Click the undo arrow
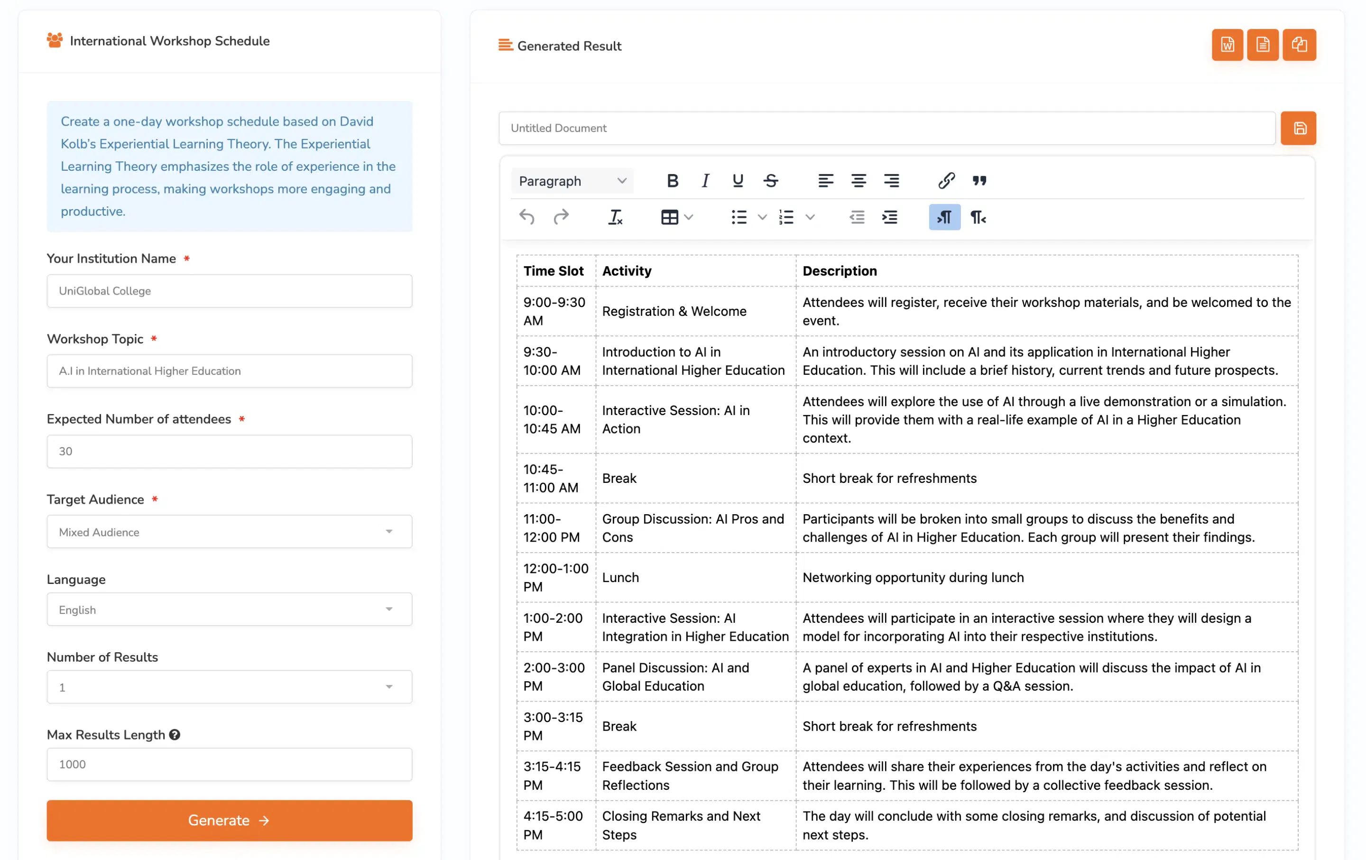Screen dimensions: 1366x860 tap(526, 217)
